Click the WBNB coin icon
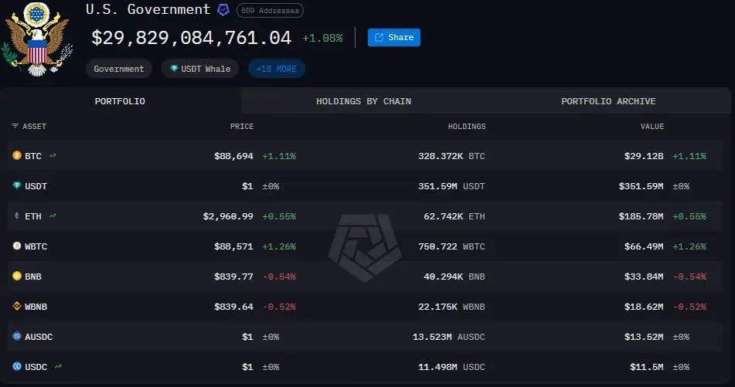The image size is (735, 387). pos(17,306)
